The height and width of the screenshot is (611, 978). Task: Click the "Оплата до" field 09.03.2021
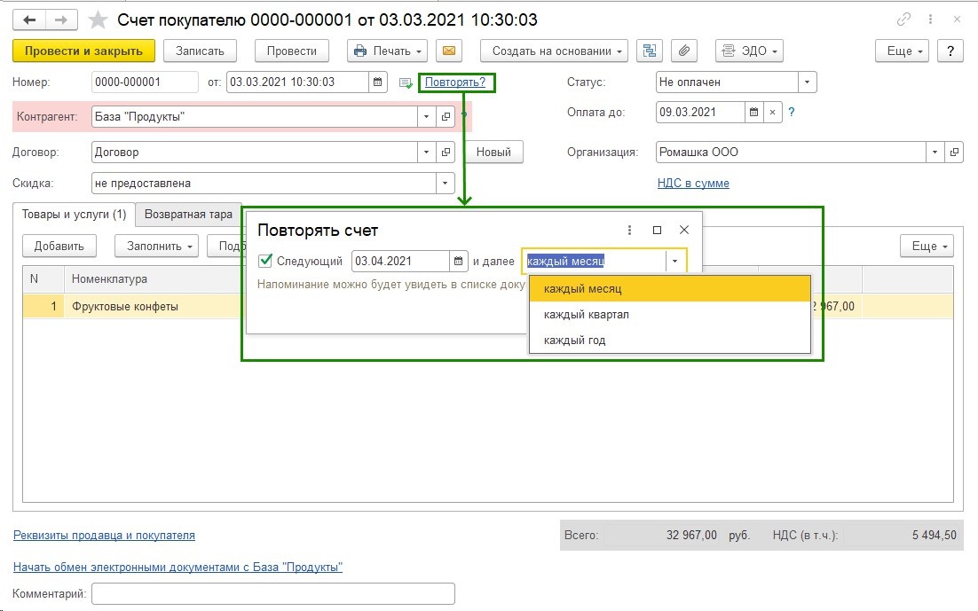pyautogui.click(x=700, y=113)
